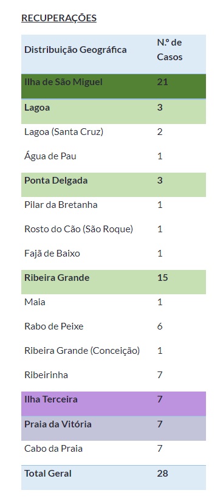Click the Ribeirinha row
Viewport: 223px width, 504px height.
(x=114, y=375)
